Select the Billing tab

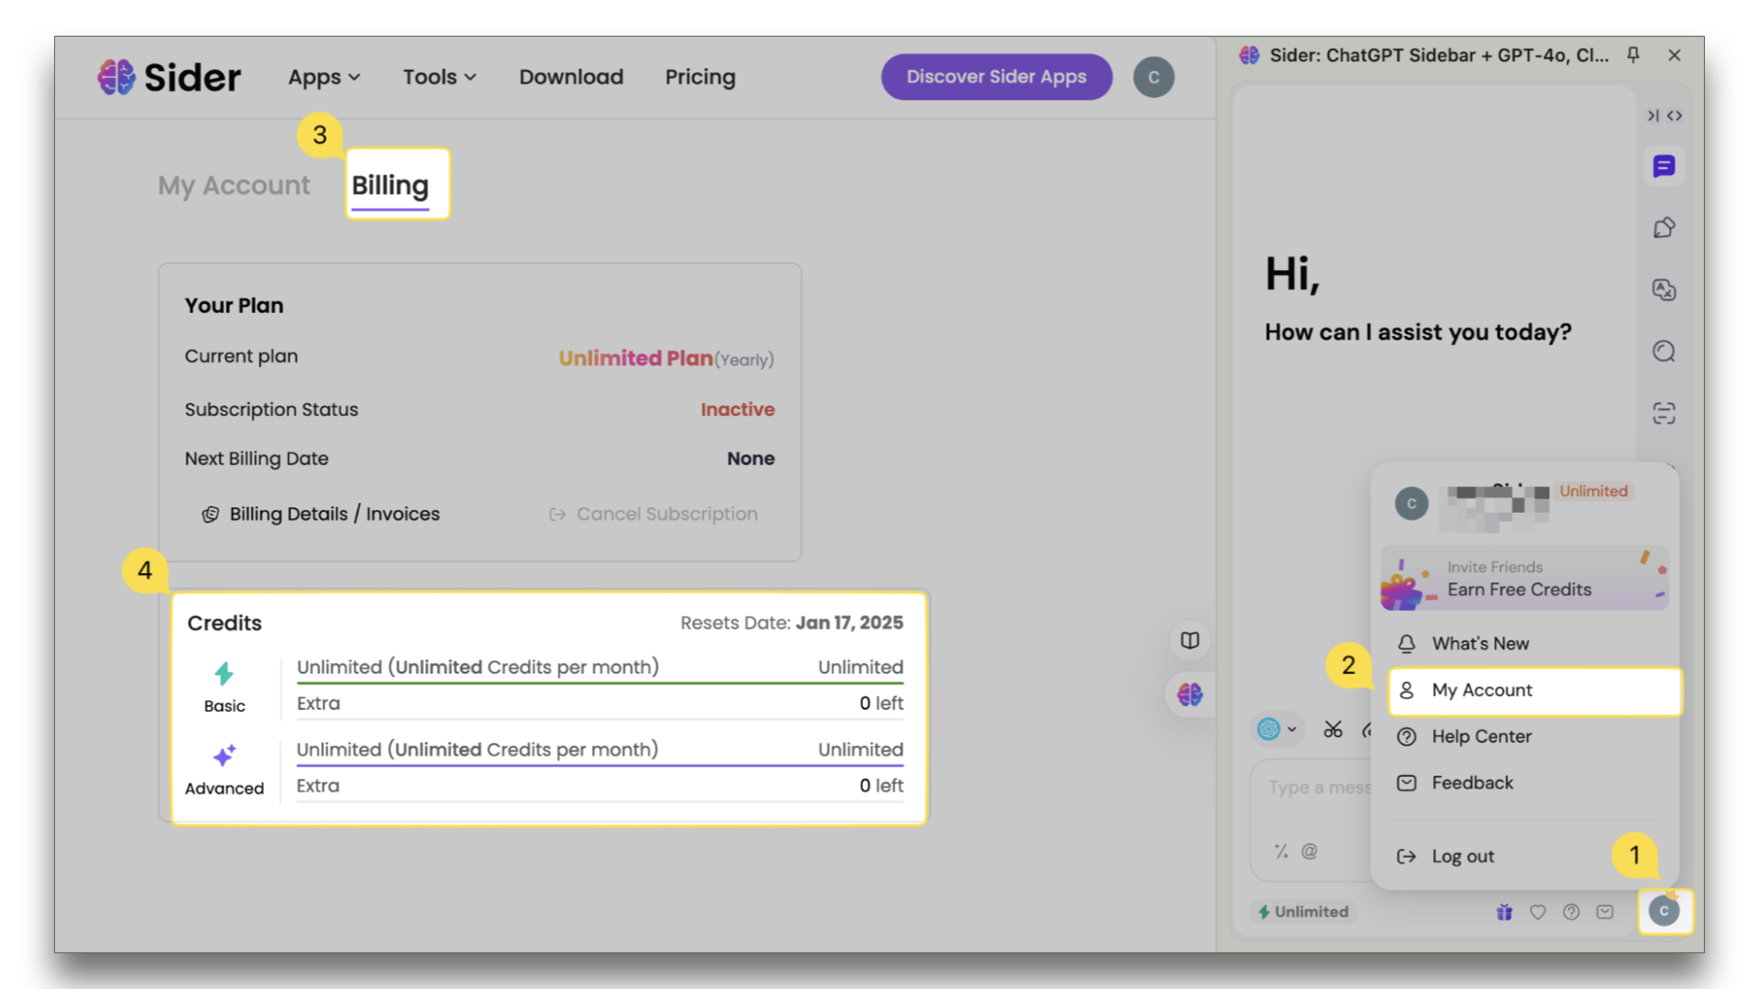tap(390, 185)
